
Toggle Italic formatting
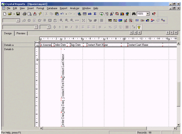(72, 27)
